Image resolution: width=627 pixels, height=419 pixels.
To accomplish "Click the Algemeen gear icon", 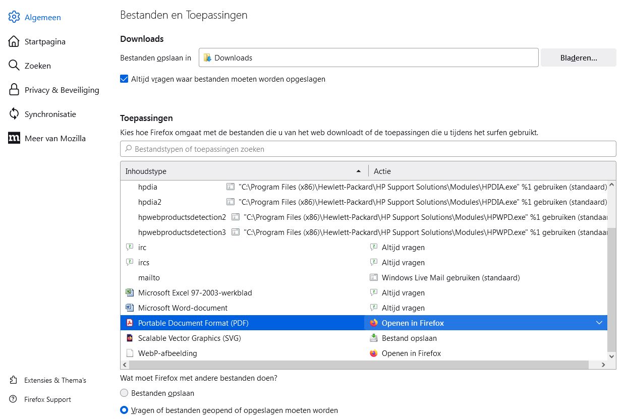I will (14, 17).
